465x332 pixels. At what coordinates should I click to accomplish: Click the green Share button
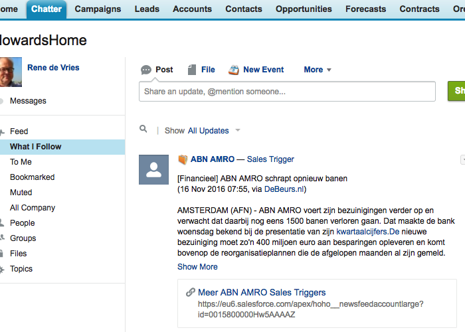click(456, 91)
